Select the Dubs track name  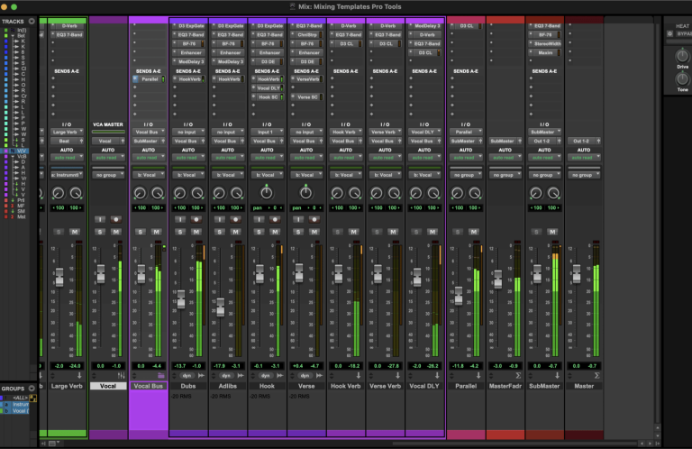click(188, 386)
